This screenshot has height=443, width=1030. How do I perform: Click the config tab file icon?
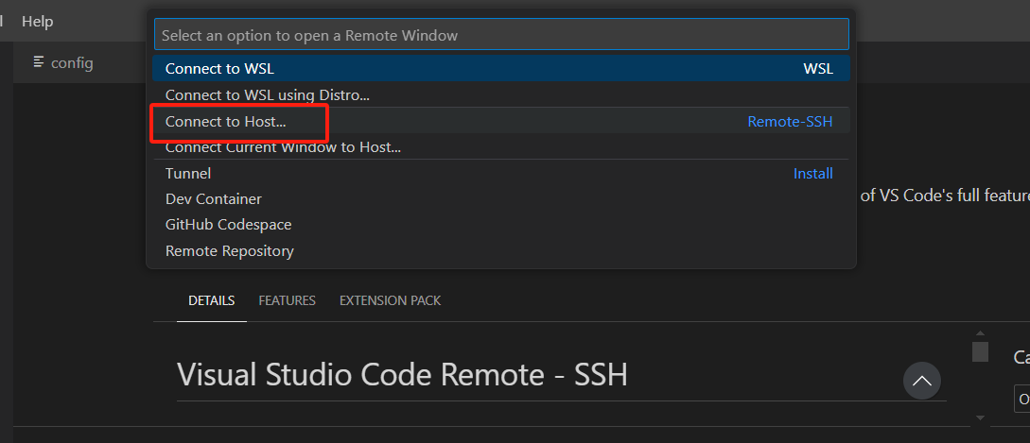pos(39,62)
